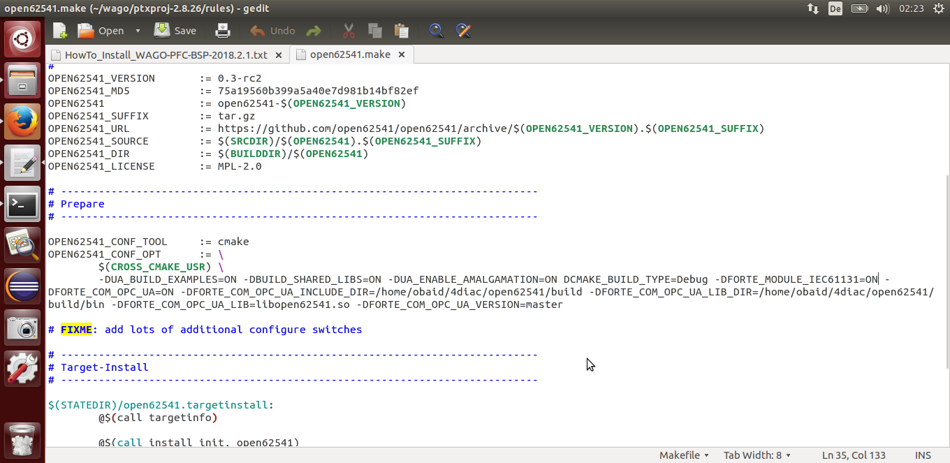
Task: Click the Ln 35, Col 133 indicator
Action: pos(854,455)
